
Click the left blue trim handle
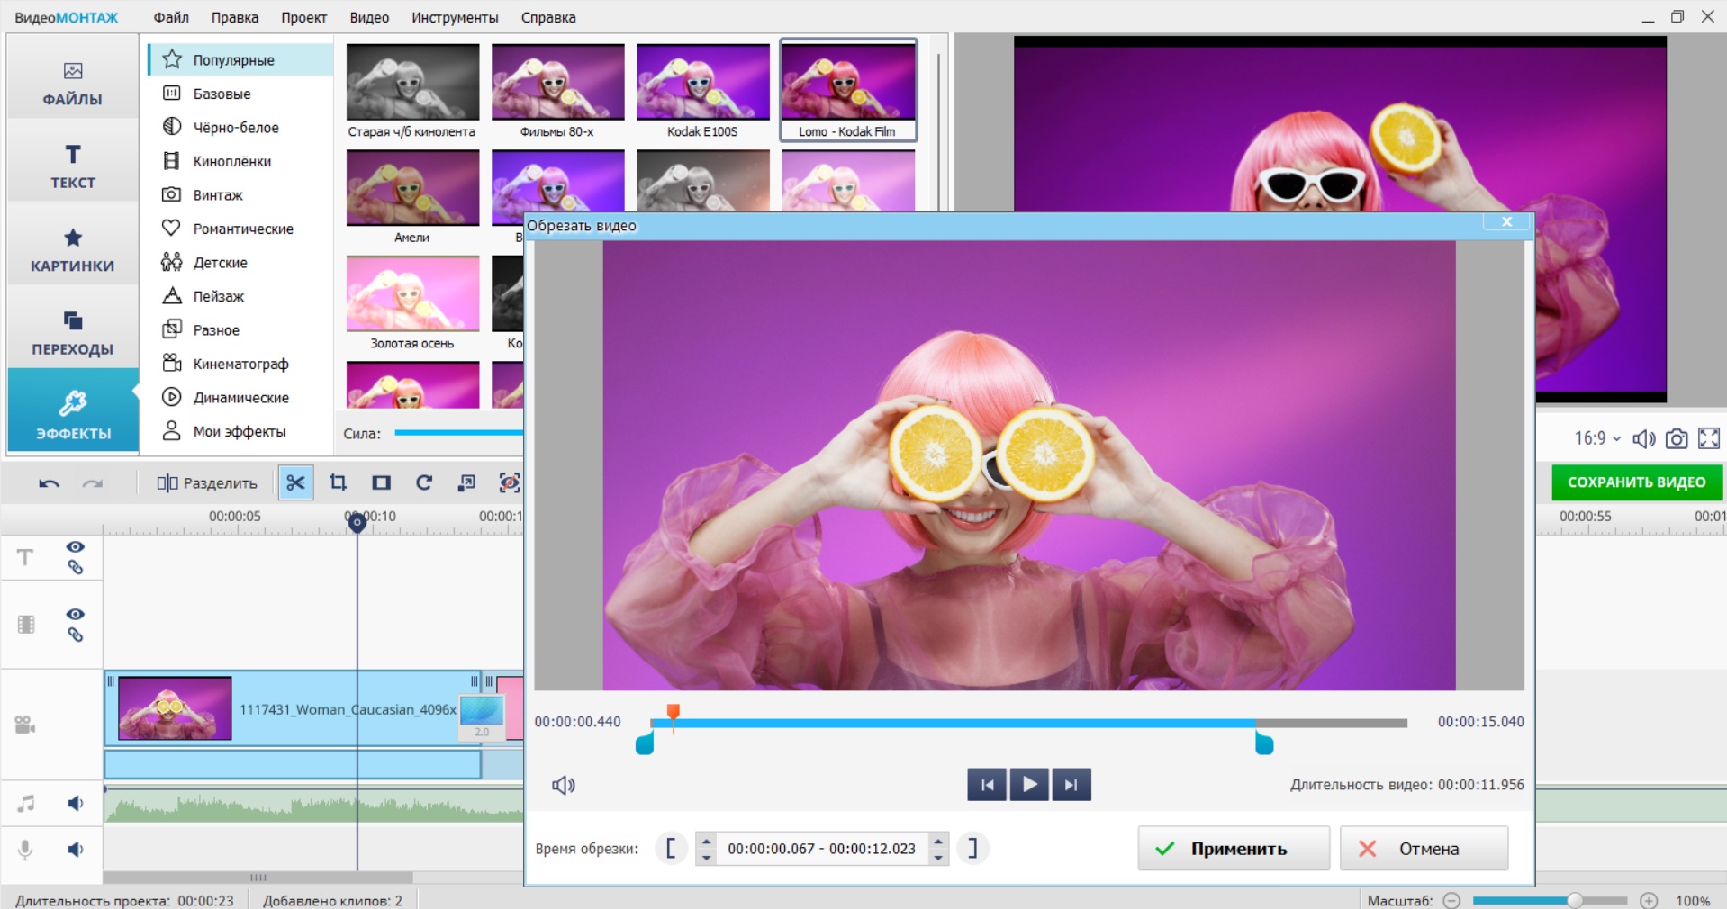coord(645,743)
